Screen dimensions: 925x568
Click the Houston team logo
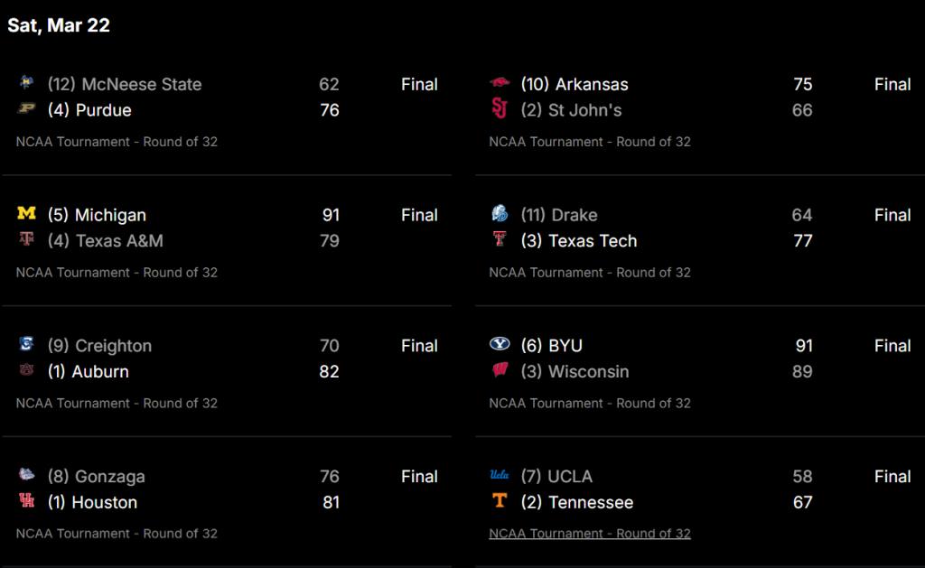point(26,502)
